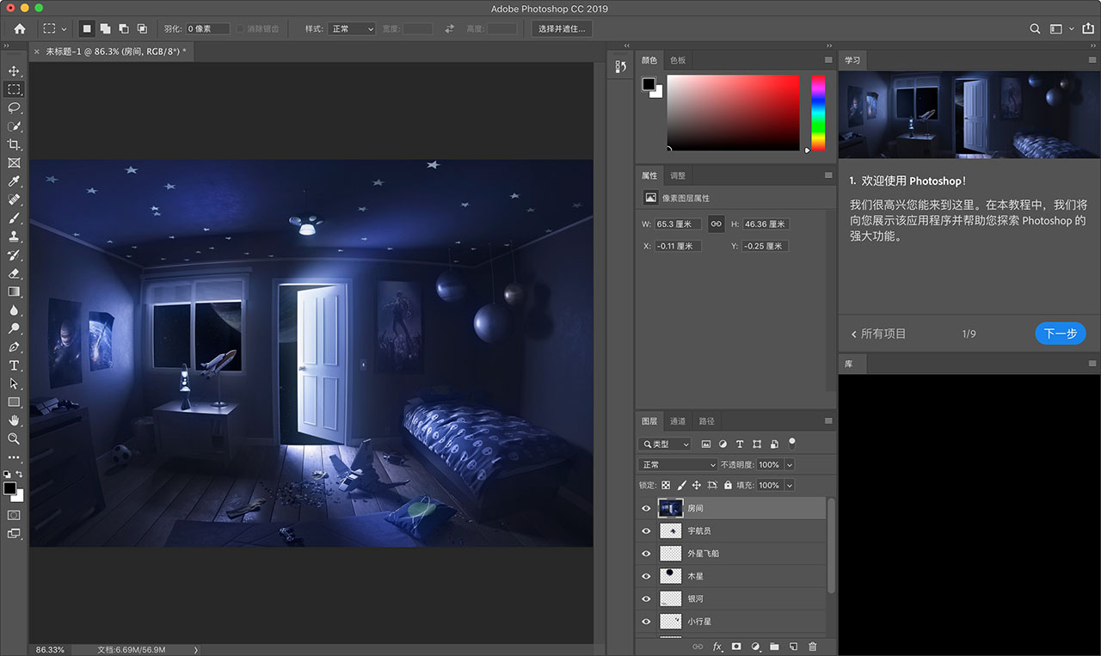
Task: Toggle lock transparent pixels
Action: (x=666, y=485)
